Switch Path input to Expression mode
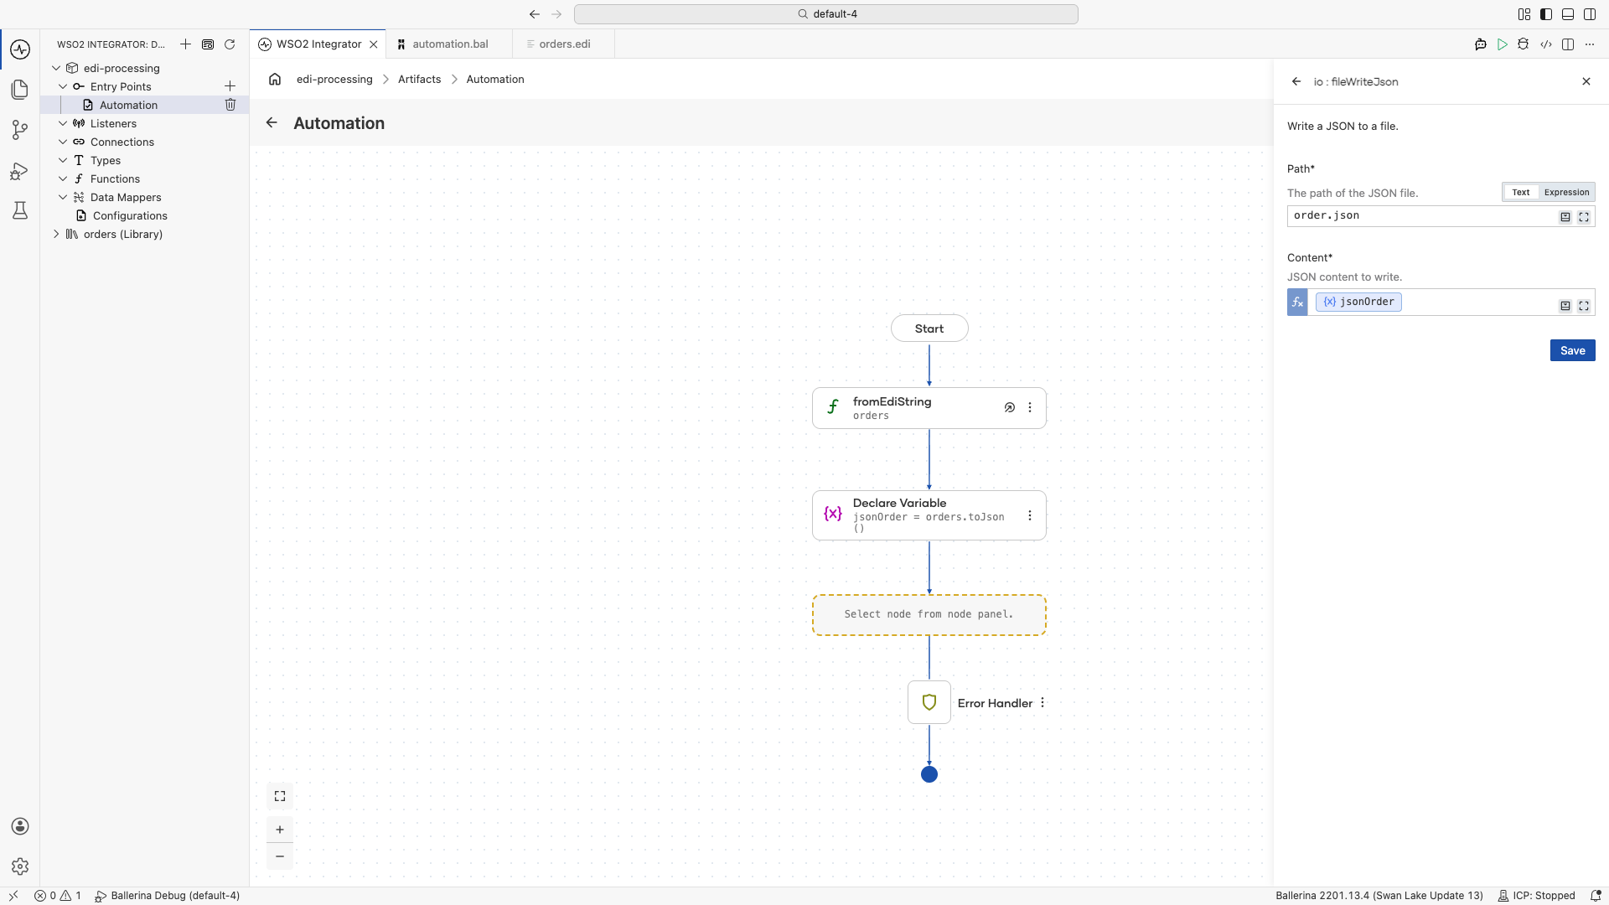 (1566, 192)
